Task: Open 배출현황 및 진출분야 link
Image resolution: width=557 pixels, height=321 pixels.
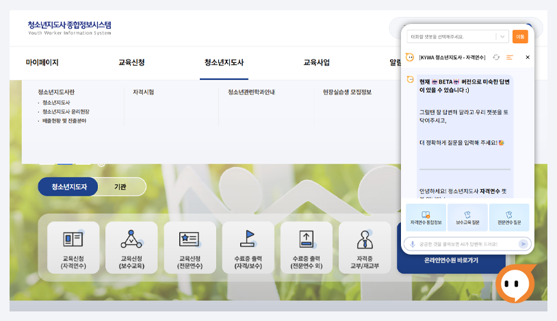Action: coord(64,121)
